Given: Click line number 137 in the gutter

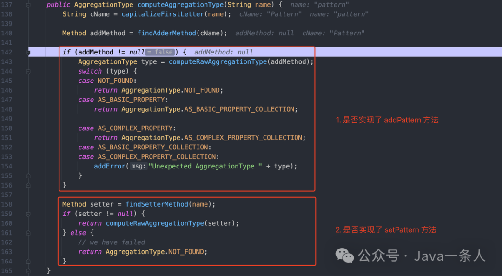Looking at the screenshot, I should pyautogui.click(x=7, y=5).
